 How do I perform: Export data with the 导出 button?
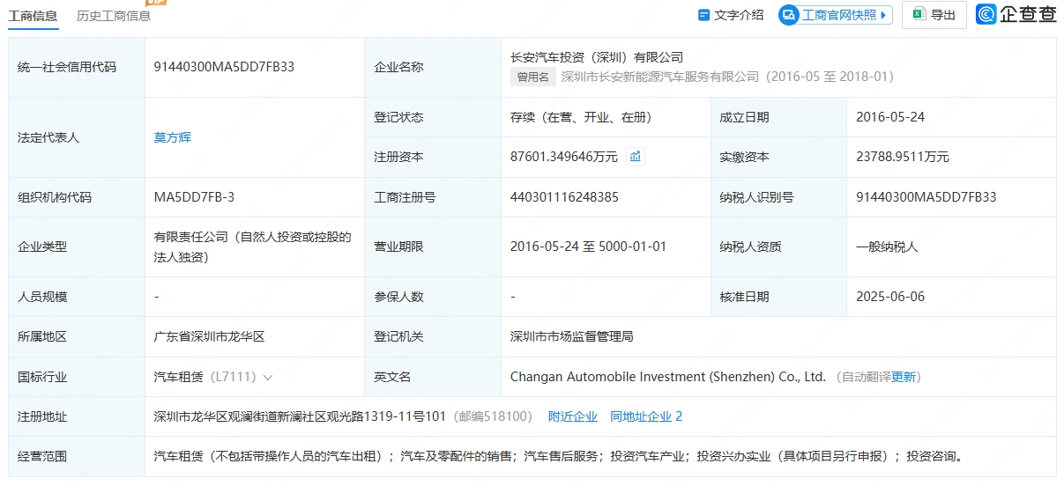click(x=934, y=15)
